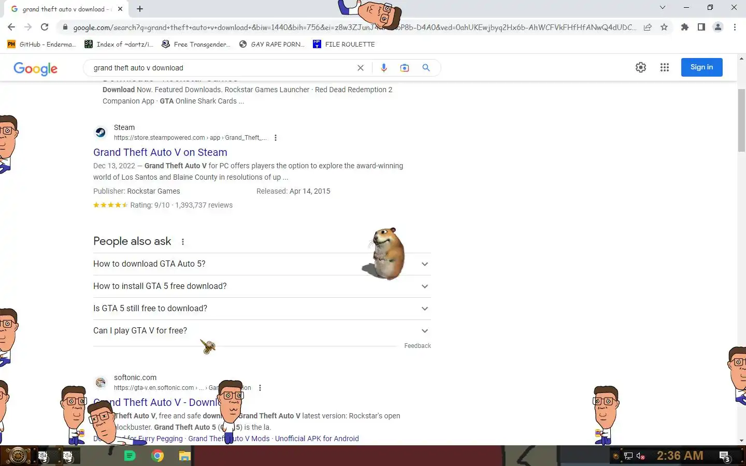Close the 'grand theft auto v download' tab

pyautogui.click(x=120, y=9)
